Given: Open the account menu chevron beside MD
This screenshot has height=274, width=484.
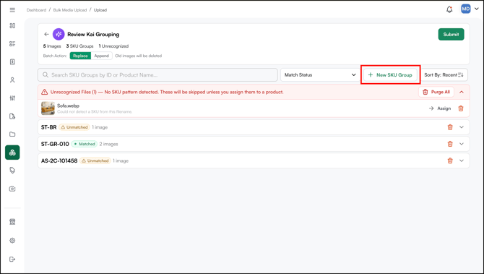Looking at the screenshot, I should (477, 9).
